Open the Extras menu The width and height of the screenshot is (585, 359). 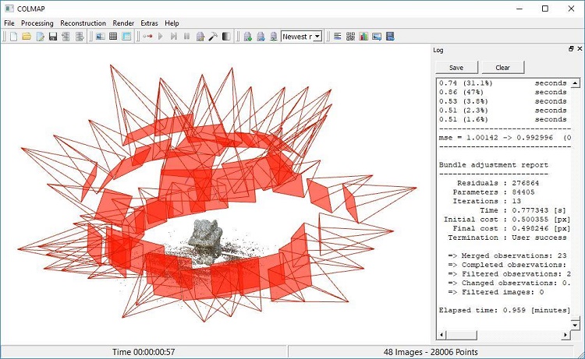[149, 23]
